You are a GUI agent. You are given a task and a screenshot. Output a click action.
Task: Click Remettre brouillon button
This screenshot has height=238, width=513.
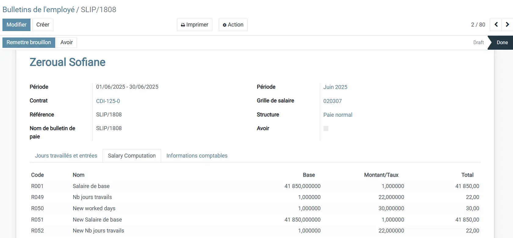(x=29, y=42)
